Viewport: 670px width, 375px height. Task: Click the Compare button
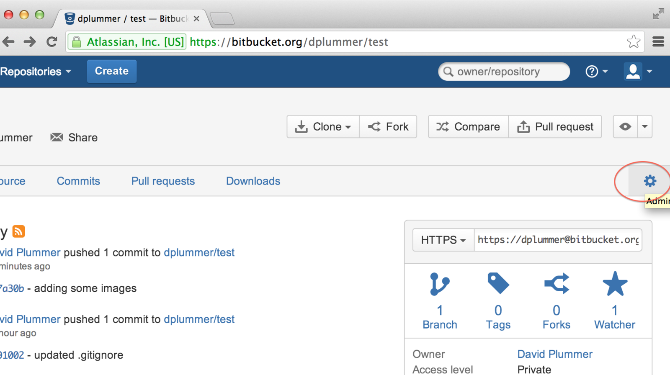(x=468, y=126)
